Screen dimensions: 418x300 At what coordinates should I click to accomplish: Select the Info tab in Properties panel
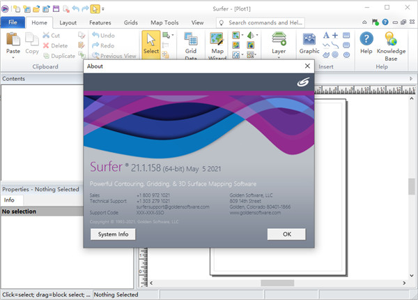click(x=9, y=200)
